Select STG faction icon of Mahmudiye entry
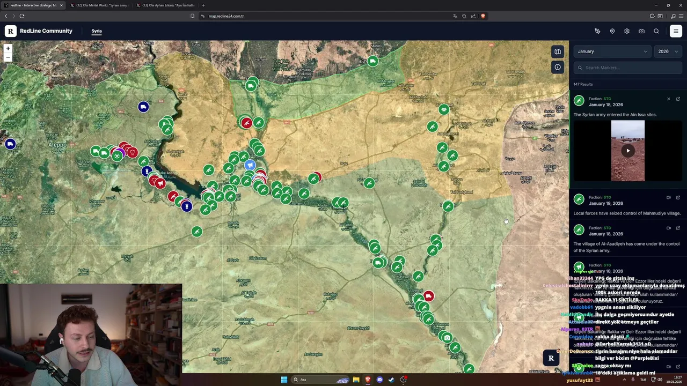This screenshot has height=386, width=687. (x=579, y=199)
